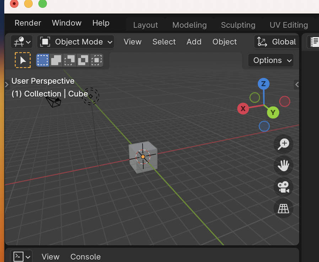This screenshot has height=262, width=319.
Task: Click the Zoom magnifier icon in viewport
Action: pyautogui.click(x=283, y=144)
